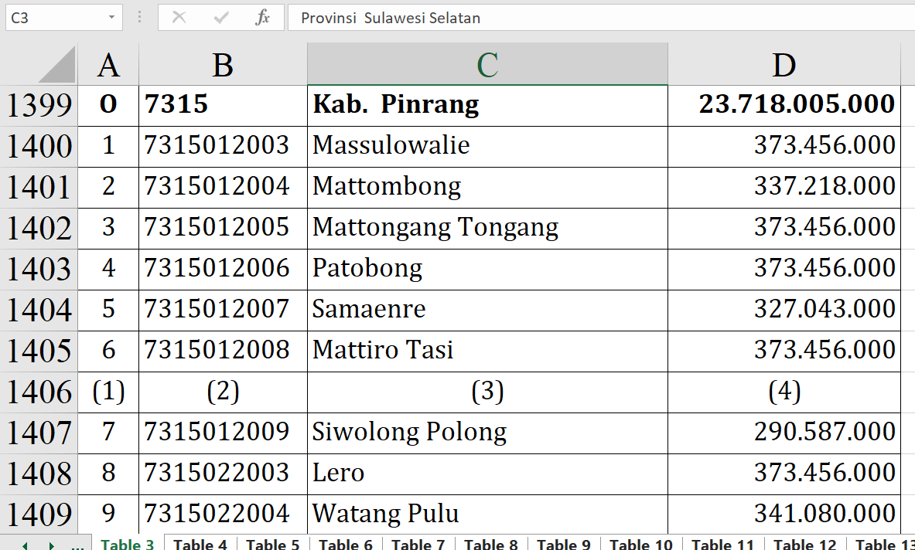Select row 1399 header
This screenshot has width=915, height=550.
(x=39, y=105)
